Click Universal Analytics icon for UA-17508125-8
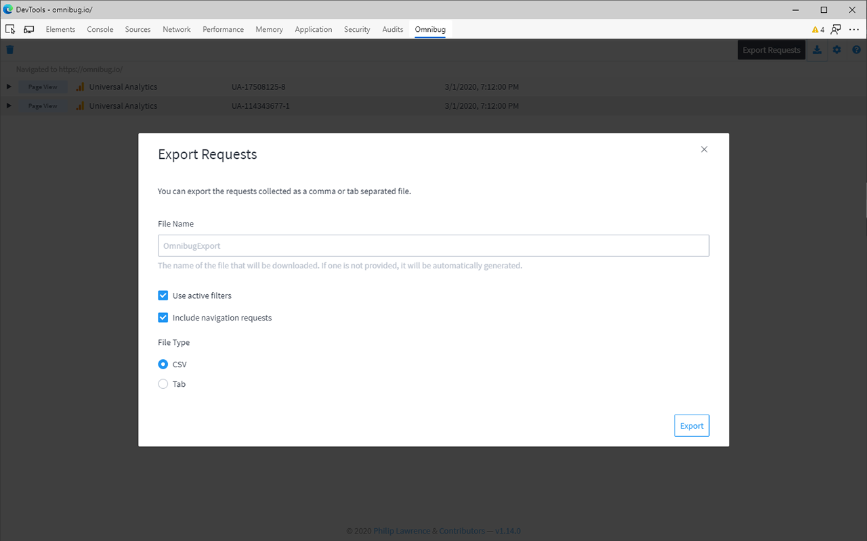This screenshot has height=541, width=867. click(x=81, y=87)
